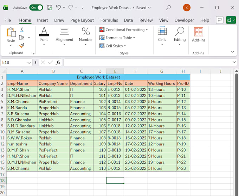
Task: Open Conditional Formatting menu
Action: pyautogui.click(x=124, y=30)
